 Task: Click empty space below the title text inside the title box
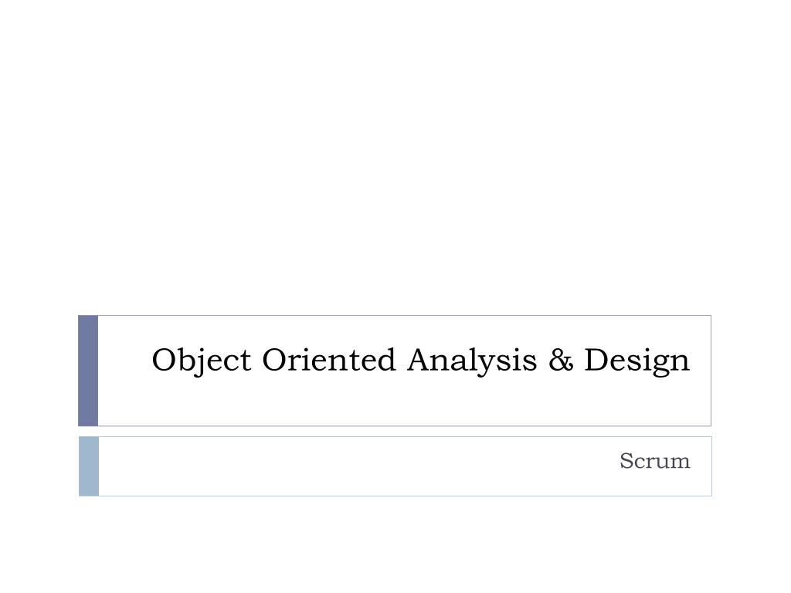[x=403, y=403]
